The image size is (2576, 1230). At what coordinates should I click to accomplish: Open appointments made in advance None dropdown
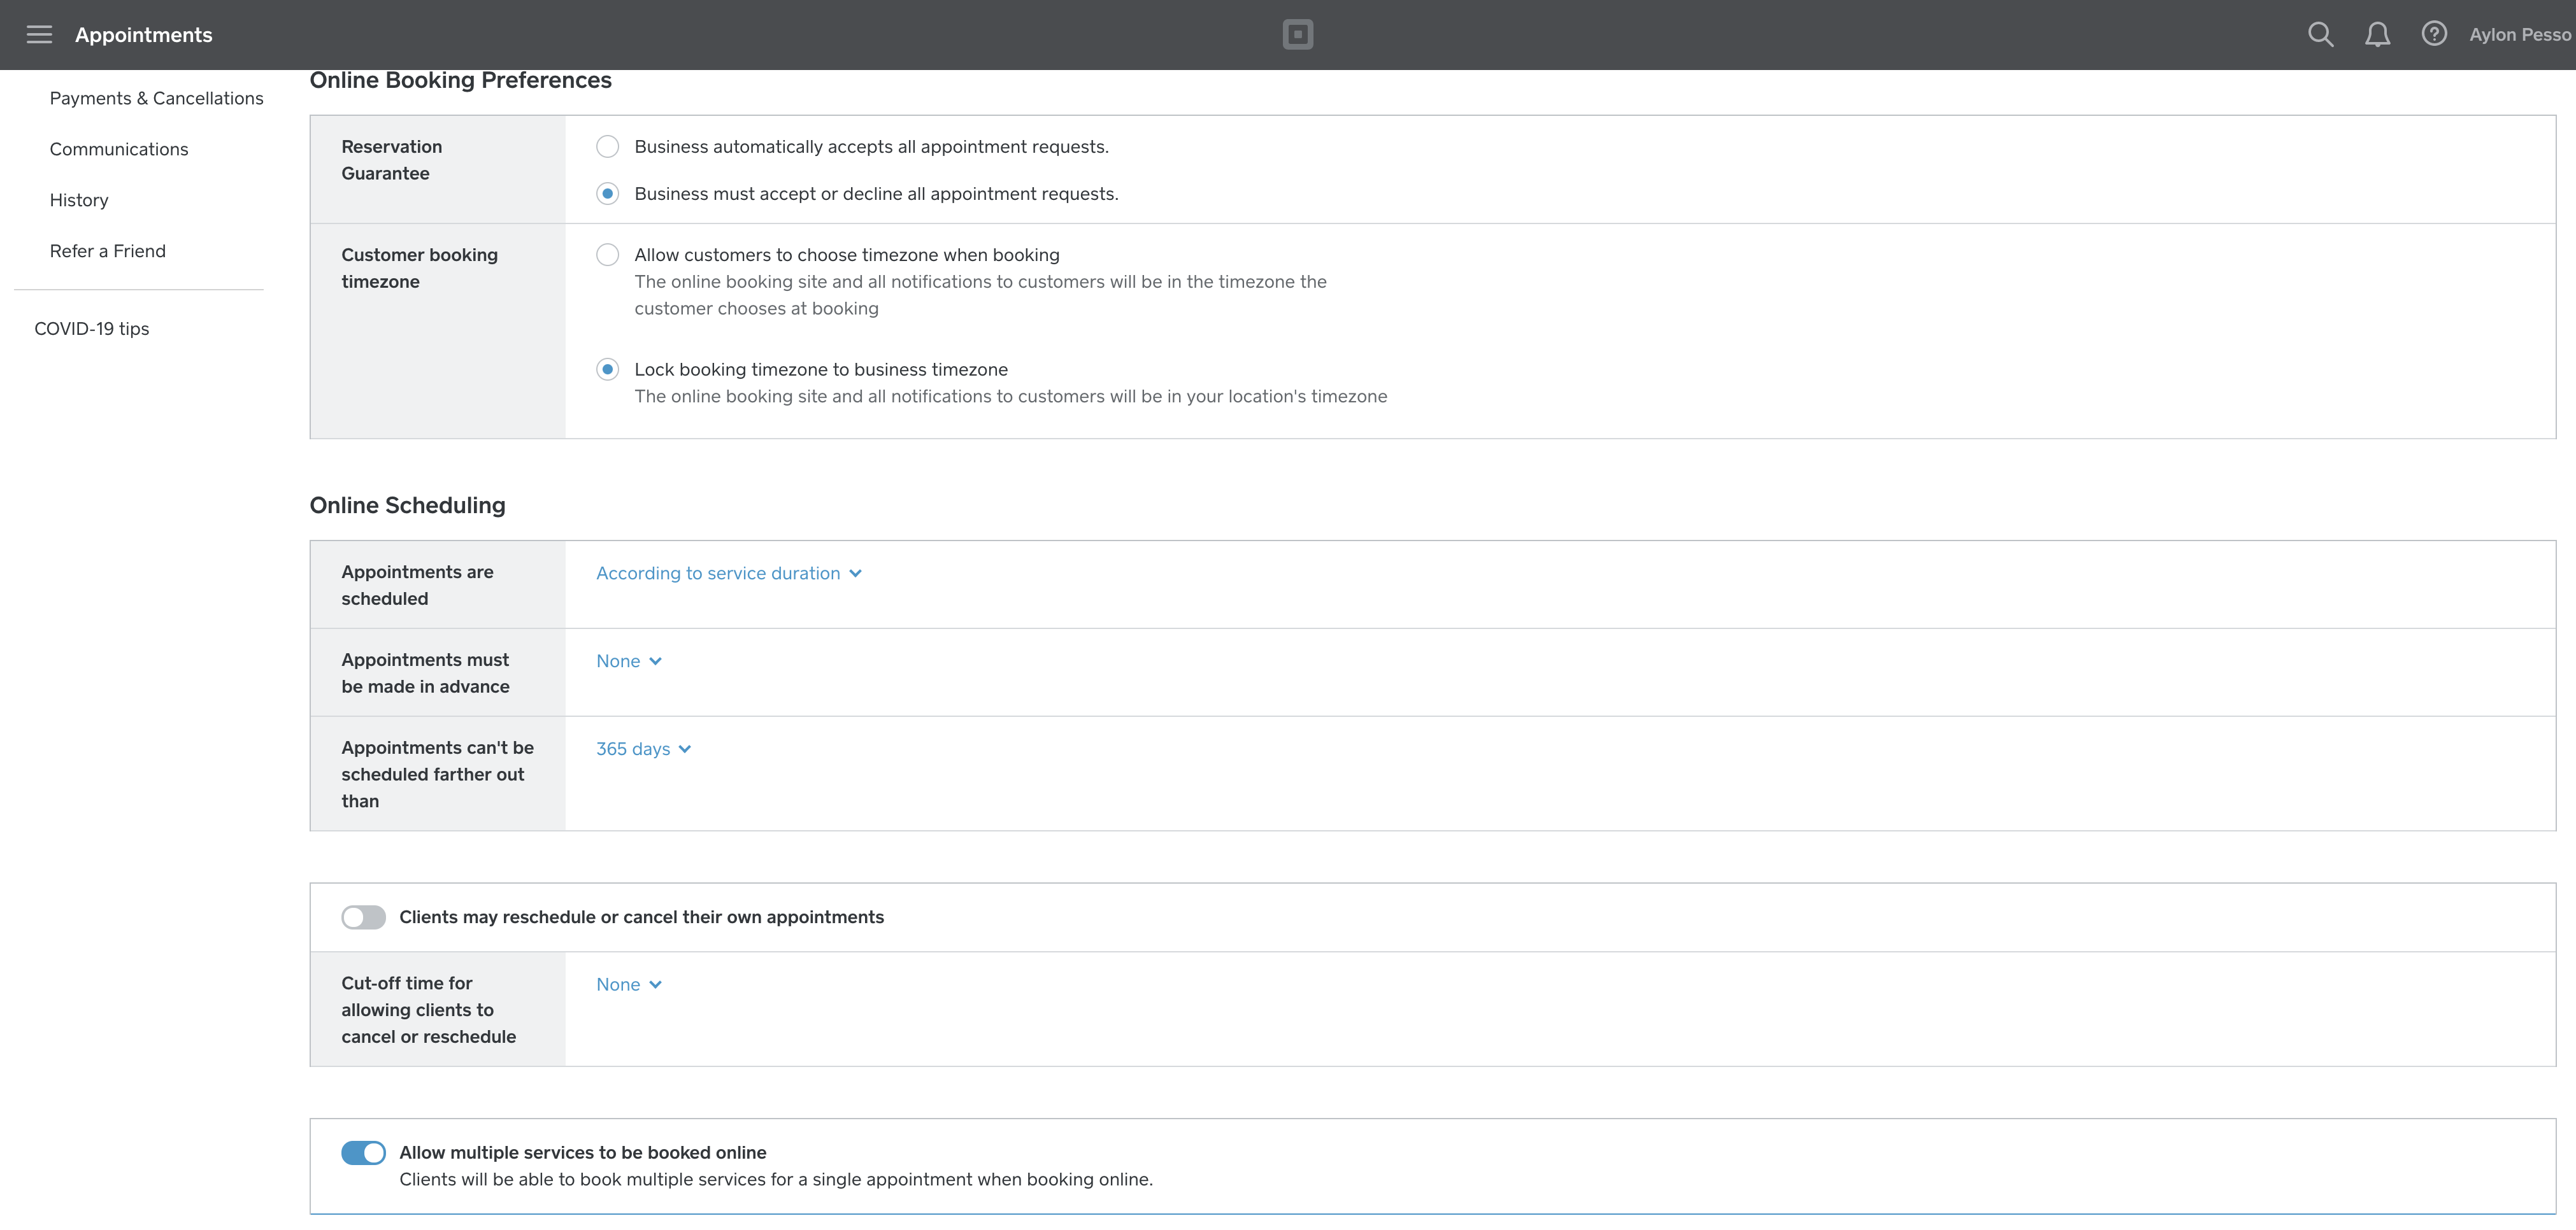(629, 661)
